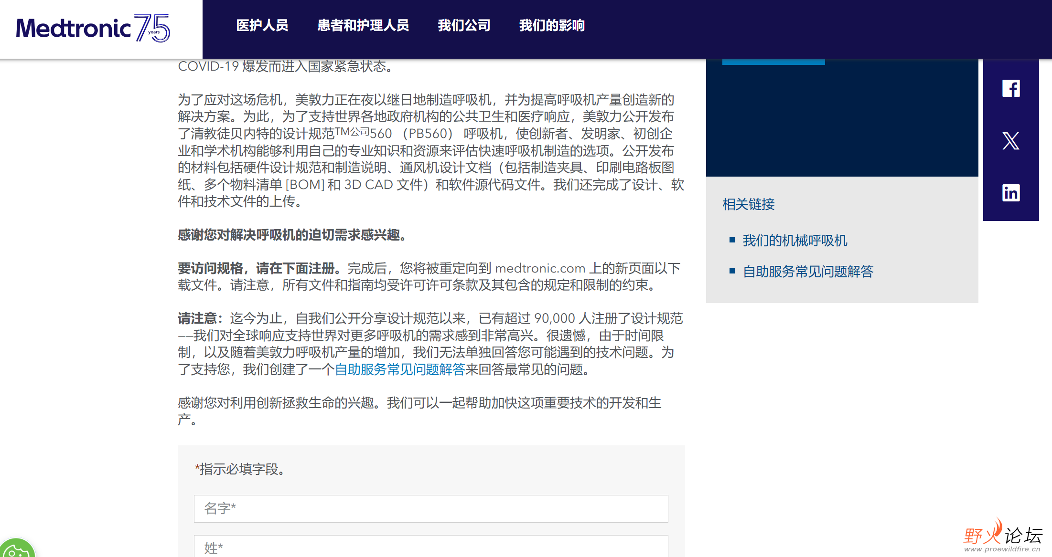Open the 医护人员 menu
Image resolution: width=1052 pixels, height=557 pixels.
pyautogui.click(x=262, y=25)
